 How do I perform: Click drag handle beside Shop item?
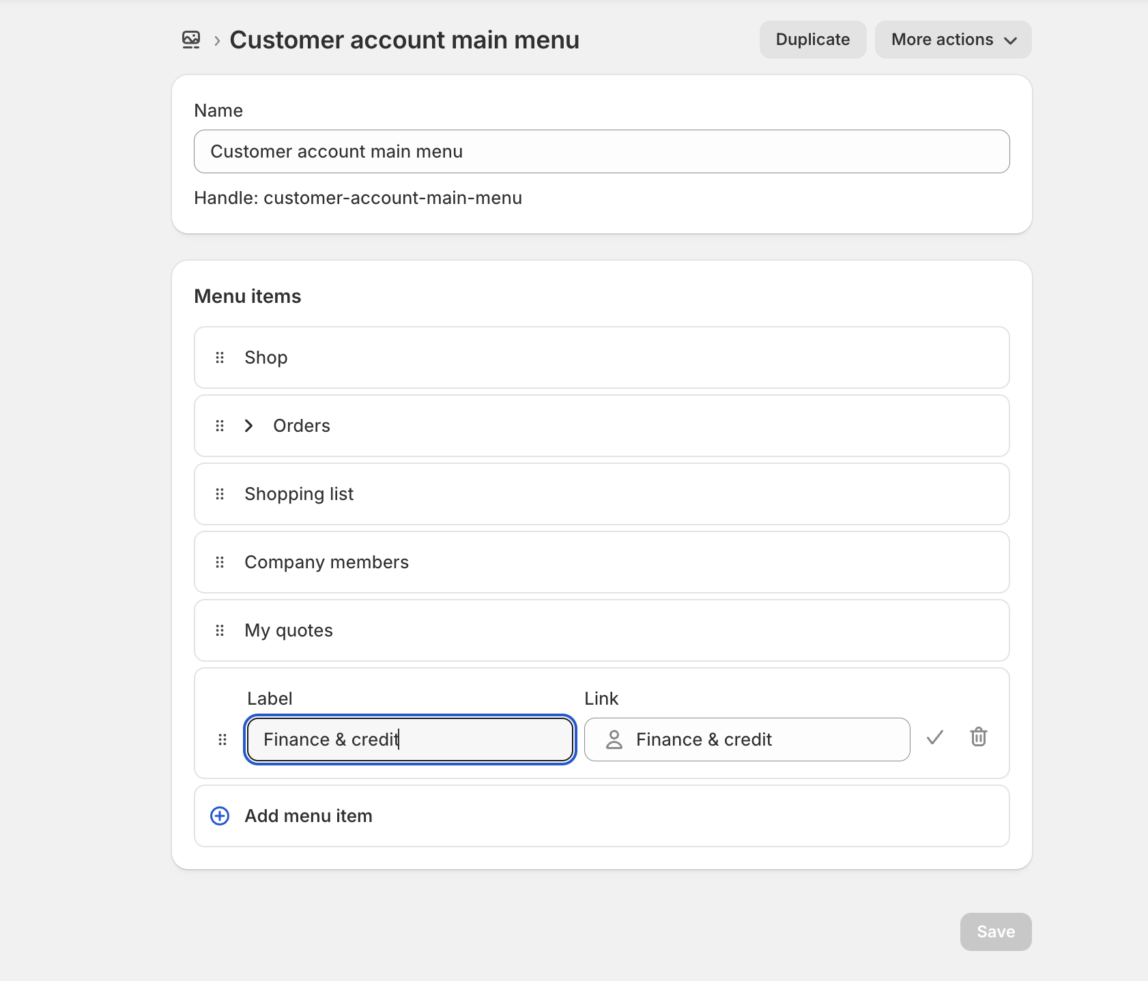coord(220,357)
